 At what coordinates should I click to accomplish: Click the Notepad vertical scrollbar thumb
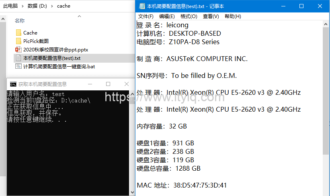326,91
